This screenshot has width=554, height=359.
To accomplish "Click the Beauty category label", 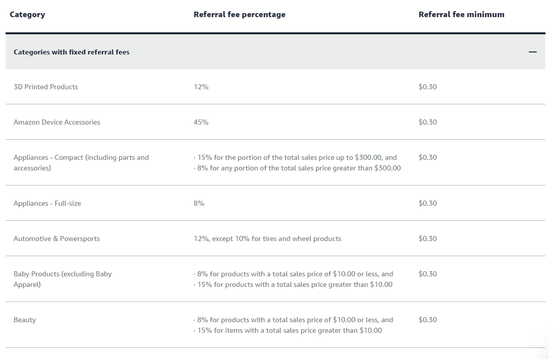I will pyautogui.click(x=25, y=320).
